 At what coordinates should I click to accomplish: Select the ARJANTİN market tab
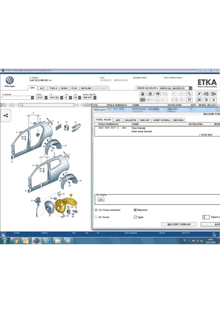pos(130,120)
